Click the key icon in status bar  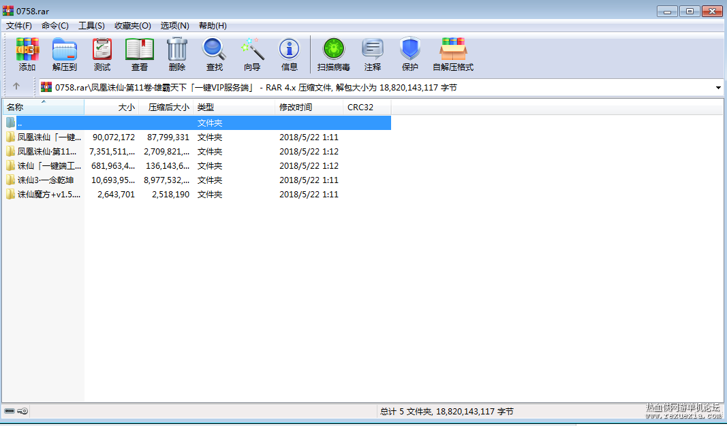(x=22, y=411)
